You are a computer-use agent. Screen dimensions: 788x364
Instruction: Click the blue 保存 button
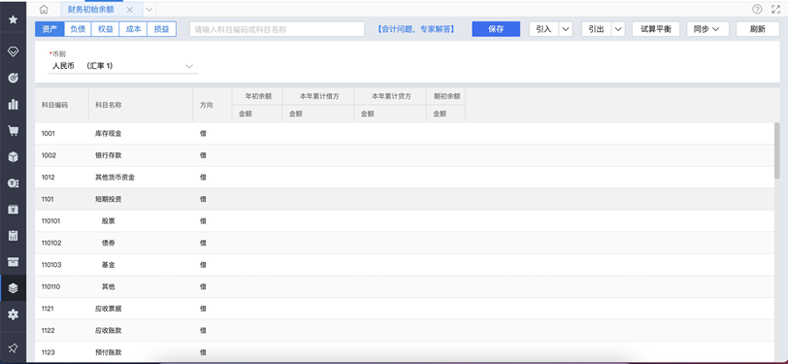click(496, 29)
